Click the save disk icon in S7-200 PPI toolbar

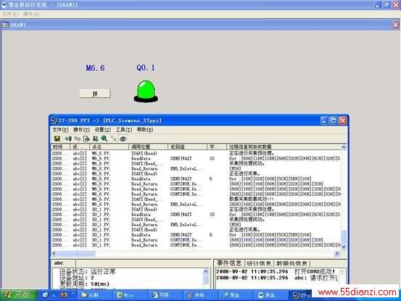57,139
